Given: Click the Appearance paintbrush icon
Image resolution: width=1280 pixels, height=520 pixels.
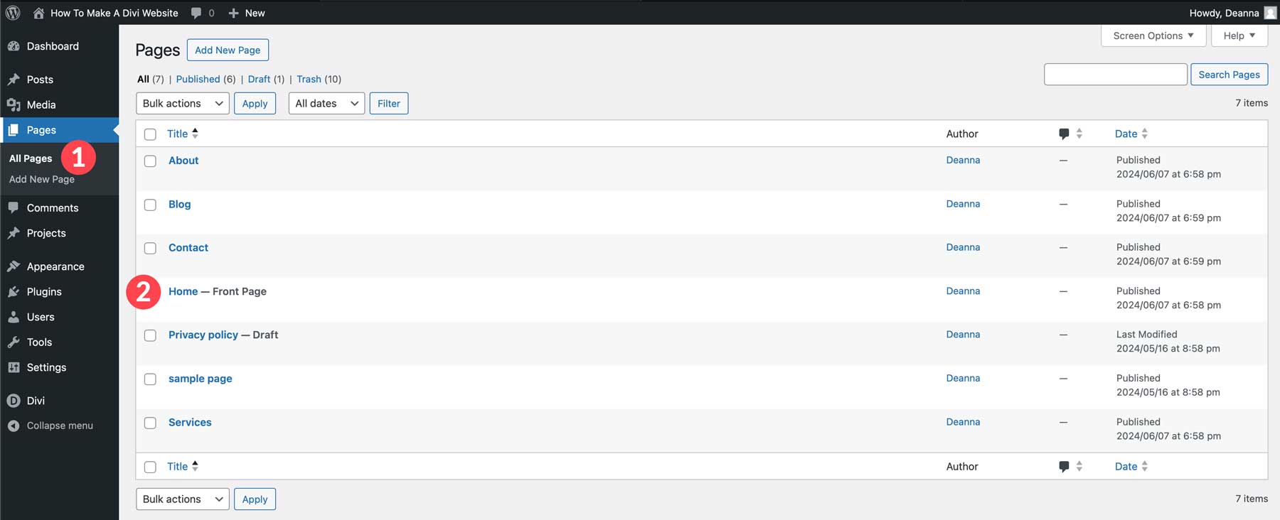Looking at the screenshot, I should [14, 266].
